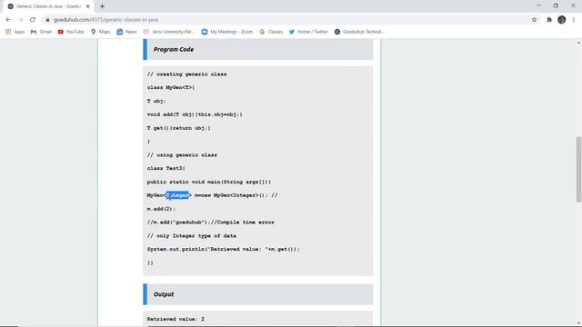Open the YouTube bookmark
This screenshot has height=327, width=582.
(71, 32)
